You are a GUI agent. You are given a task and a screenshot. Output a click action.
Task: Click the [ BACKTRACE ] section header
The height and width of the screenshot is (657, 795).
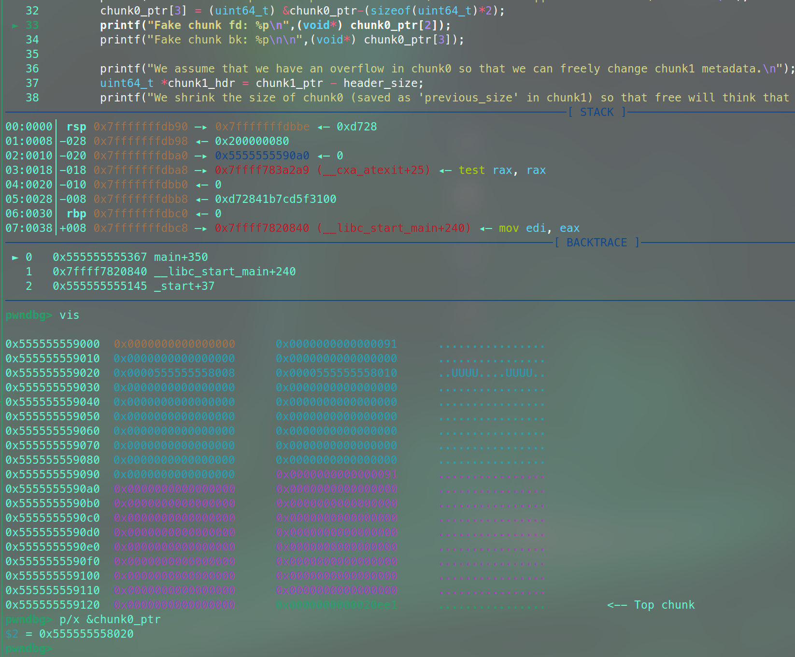(x=597, y=243)
